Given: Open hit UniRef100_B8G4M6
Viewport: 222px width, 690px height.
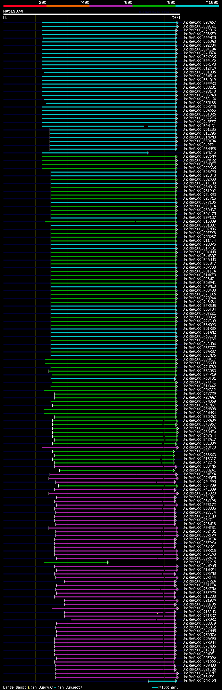Looking at the screenshot, I should pos(199,467).
